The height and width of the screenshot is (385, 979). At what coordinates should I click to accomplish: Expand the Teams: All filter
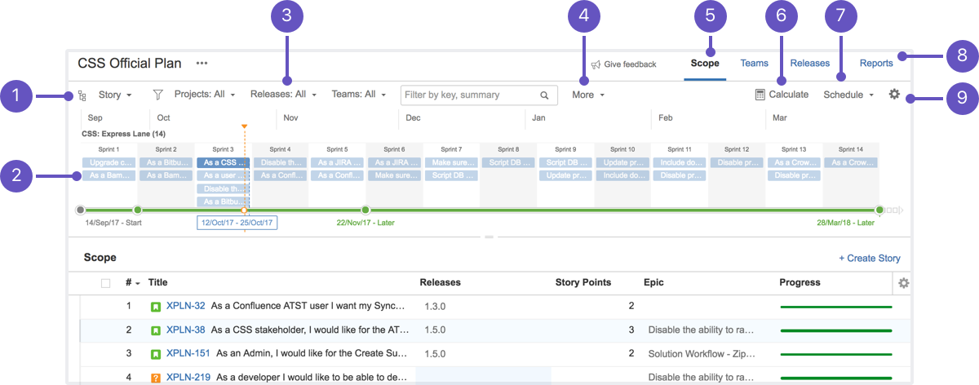(359, 95)
